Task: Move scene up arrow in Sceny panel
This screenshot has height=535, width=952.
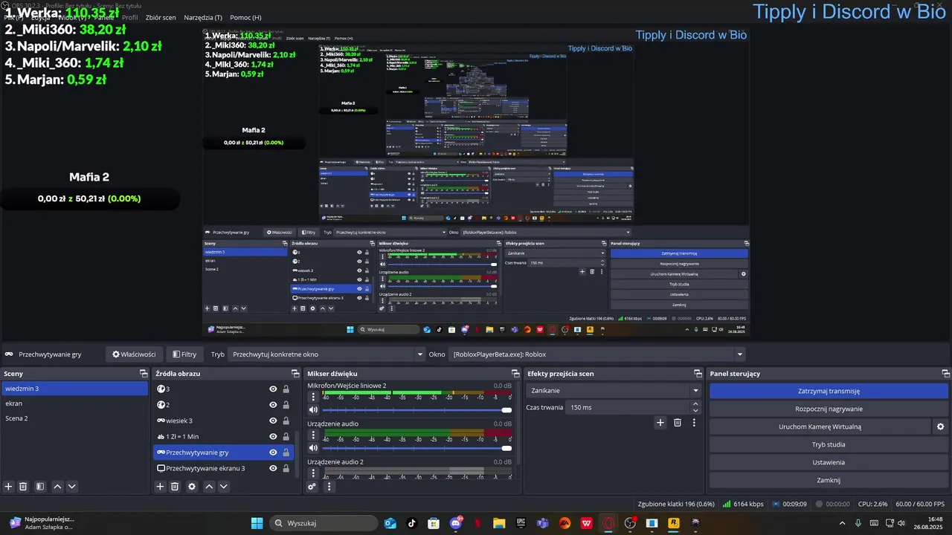Action: pos(57,487)
